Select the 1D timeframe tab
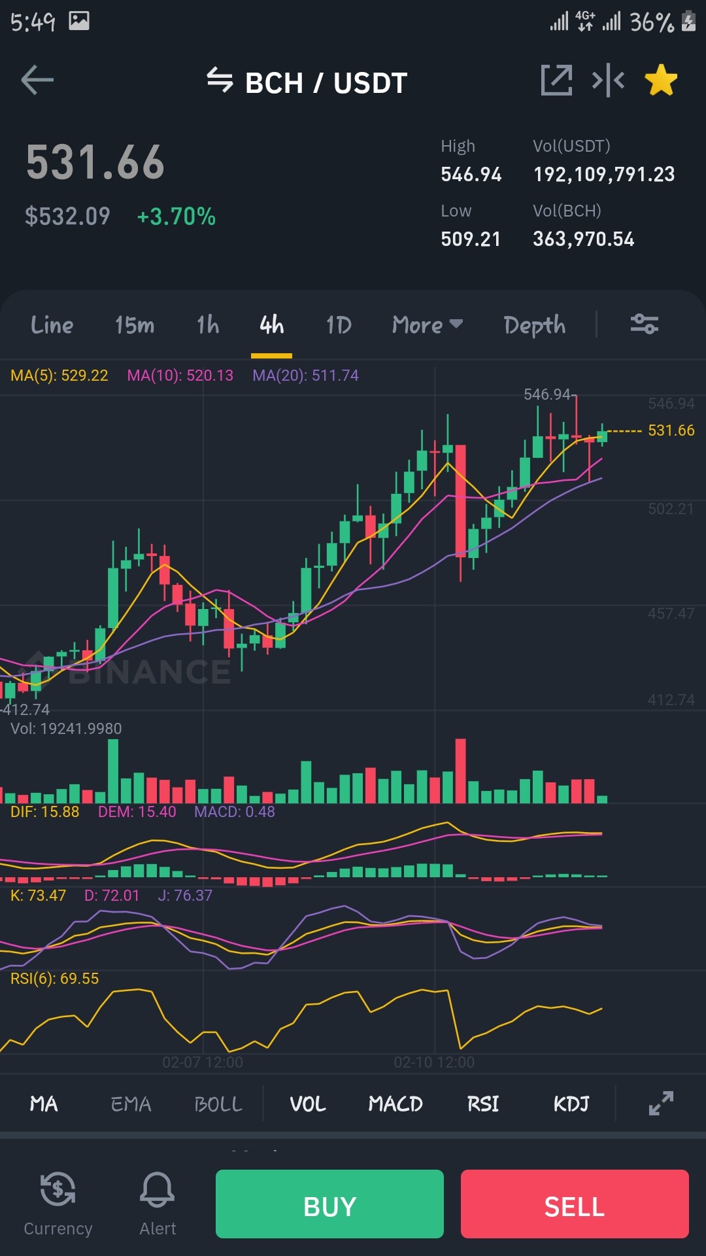This screenshot has width=706, height=1256. click(x=339, y=324)
